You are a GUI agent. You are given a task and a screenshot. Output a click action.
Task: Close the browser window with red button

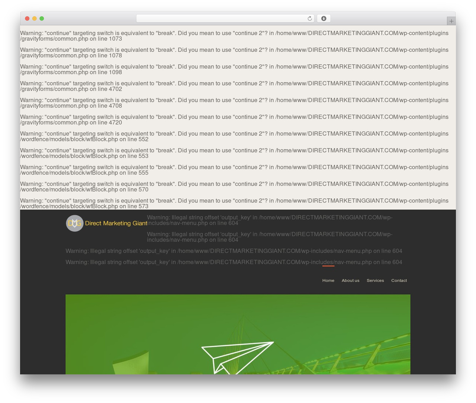click(27, 19)
